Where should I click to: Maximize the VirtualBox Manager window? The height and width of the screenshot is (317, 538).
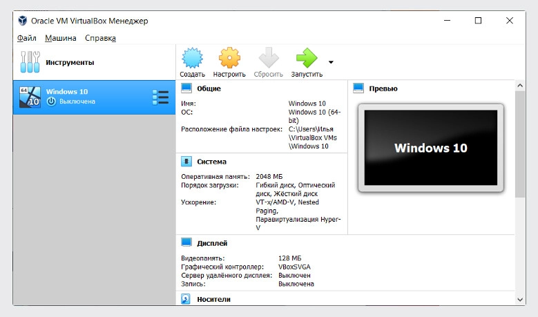point(478,21)
